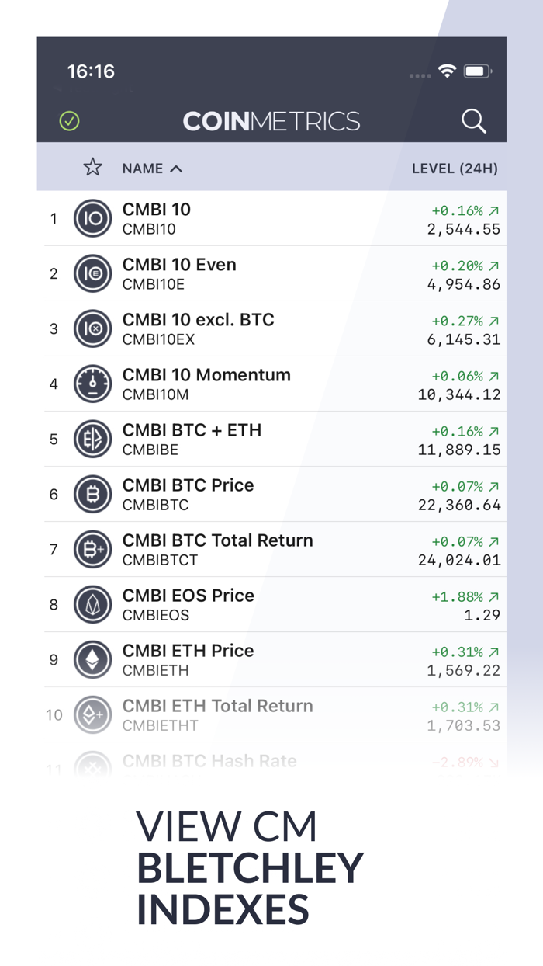Image resolution: width=543 pixels, height=966 pixels.
Task: Toggle favorite on CMBI BTC Total Return
Action: click(92, 549)
